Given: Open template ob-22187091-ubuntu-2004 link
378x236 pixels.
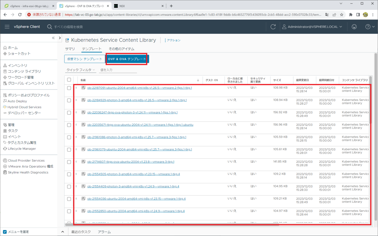Looking at the screenshot, I should [x=140, y=88].
